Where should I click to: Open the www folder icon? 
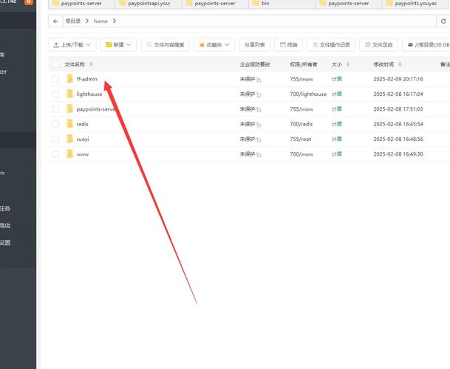pyautogui.click(x=69, y=154)
